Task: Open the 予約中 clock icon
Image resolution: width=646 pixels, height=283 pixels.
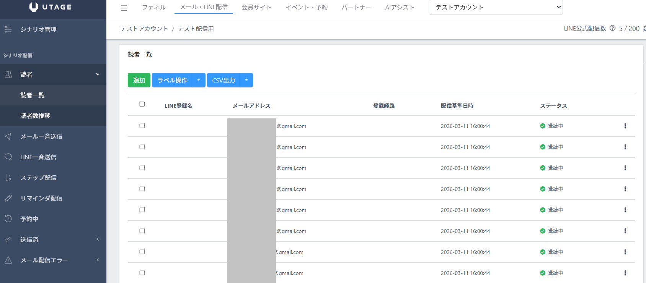Action: (8, 219)
